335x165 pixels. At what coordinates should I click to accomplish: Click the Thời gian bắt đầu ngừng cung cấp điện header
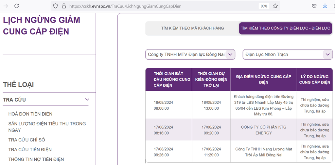click(x=169, y=80)
